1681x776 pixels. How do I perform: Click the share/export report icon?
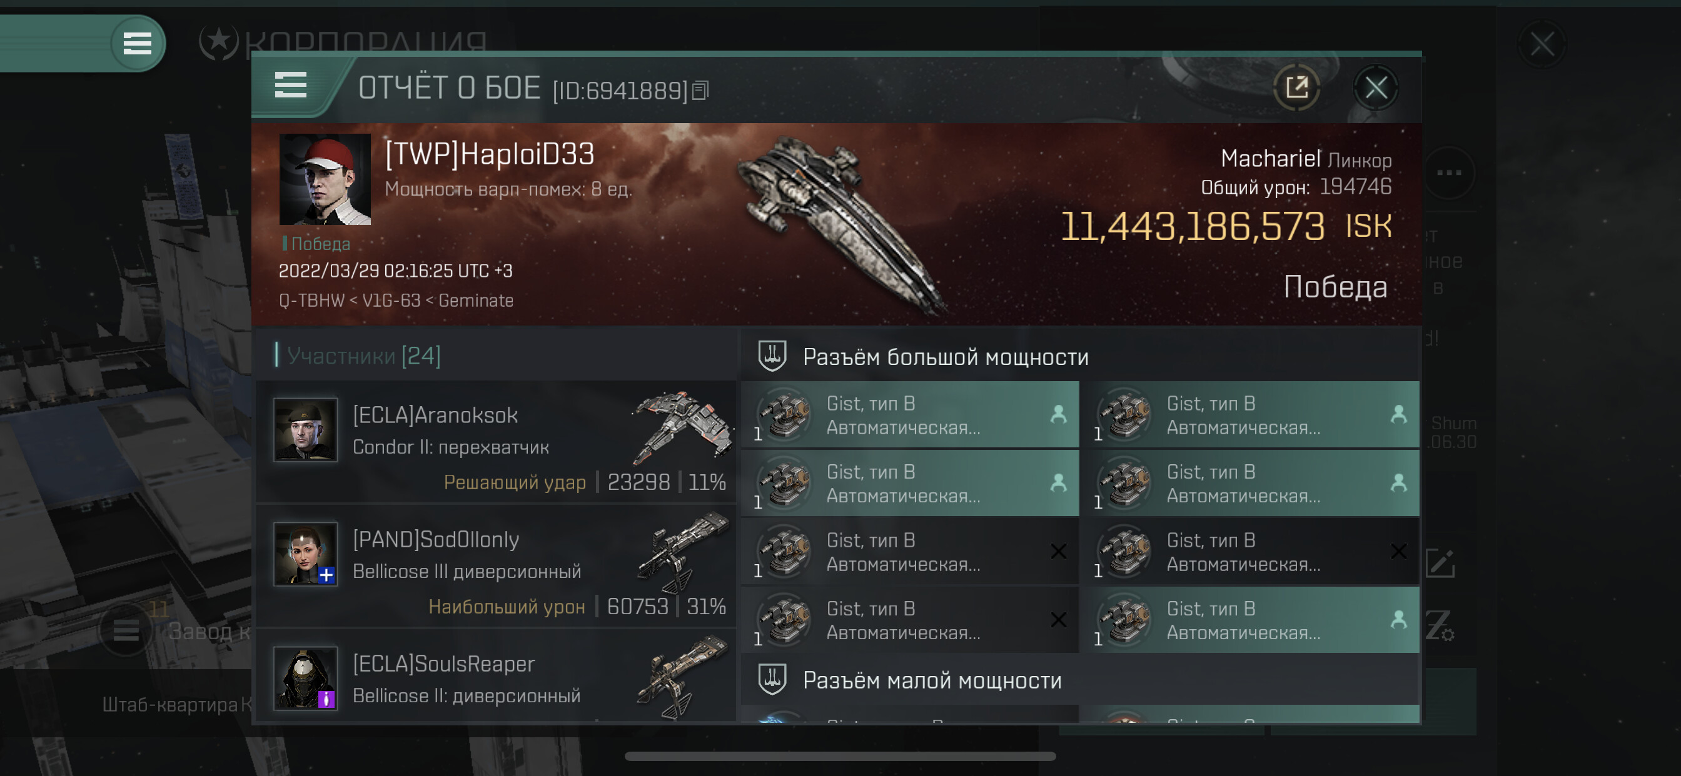click(x=1296, y=87)
